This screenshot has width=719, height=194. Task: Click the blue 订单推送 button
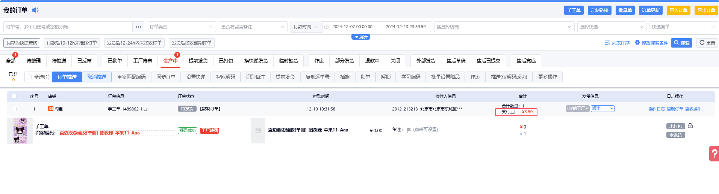(x=67, y=77)
